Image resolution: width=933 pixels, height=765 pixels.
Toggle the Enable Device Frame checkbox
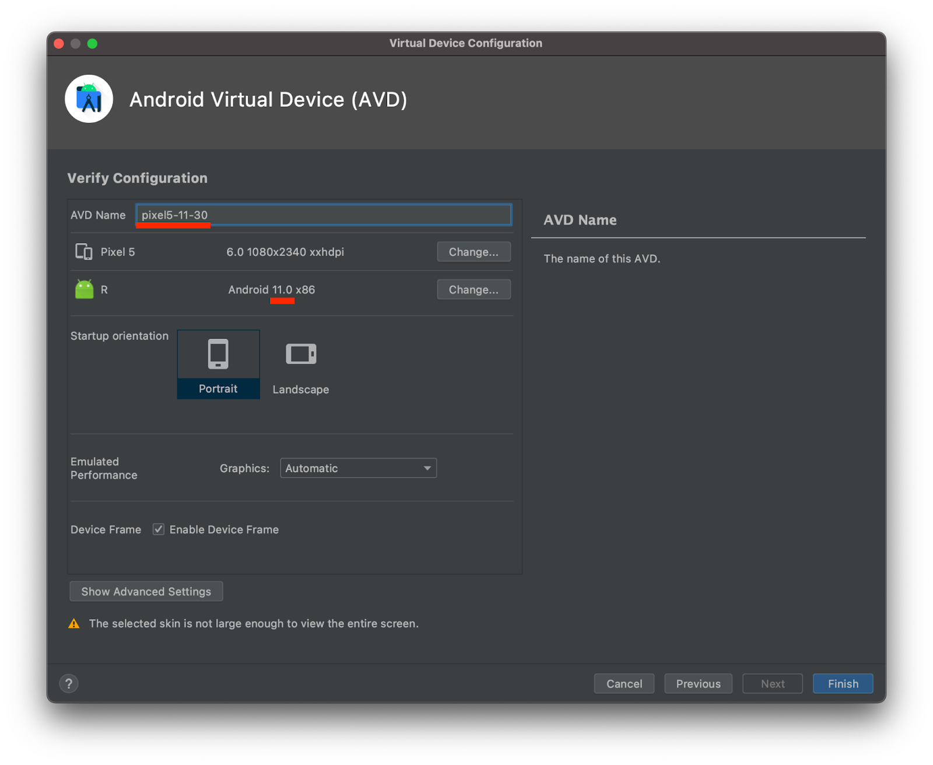[158, 529]
